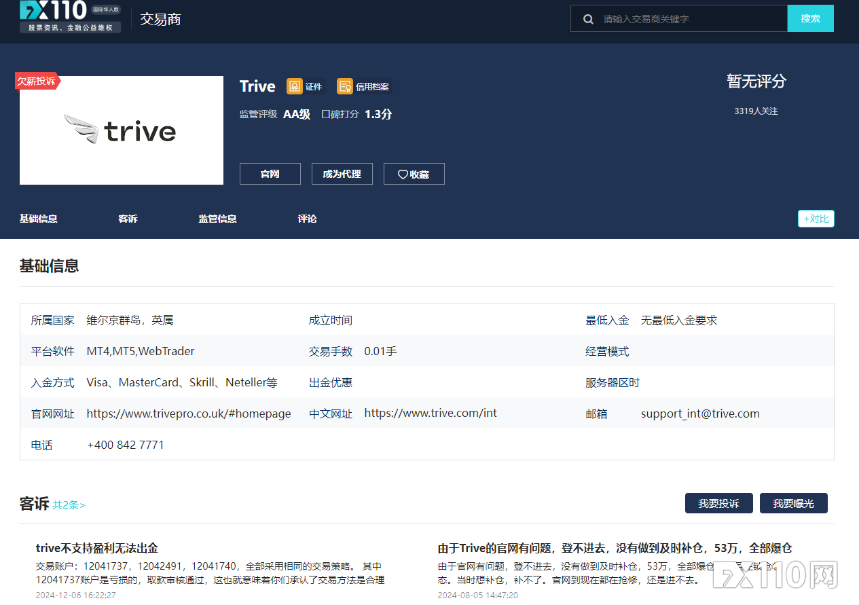Switch to the 客诉 tab
Image resolution: width=859 pixels, height=605 pixels.
coord(128,219)
